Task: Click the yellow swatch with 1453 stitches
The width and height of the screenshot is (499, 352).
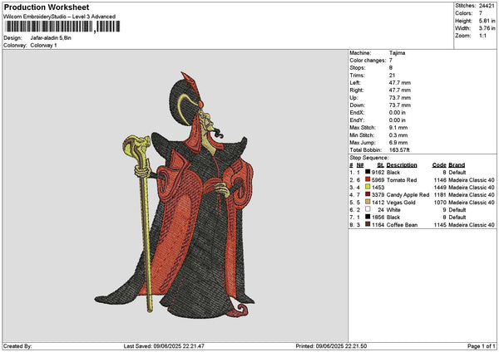Action: coord(368,187)
